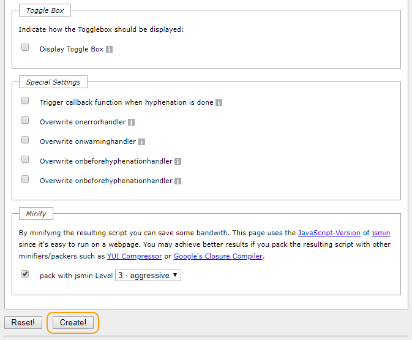The width and height of the screenshot is (412, 340).
Task: Open the YUI Compressor link
Action: [x=135, y=256]
